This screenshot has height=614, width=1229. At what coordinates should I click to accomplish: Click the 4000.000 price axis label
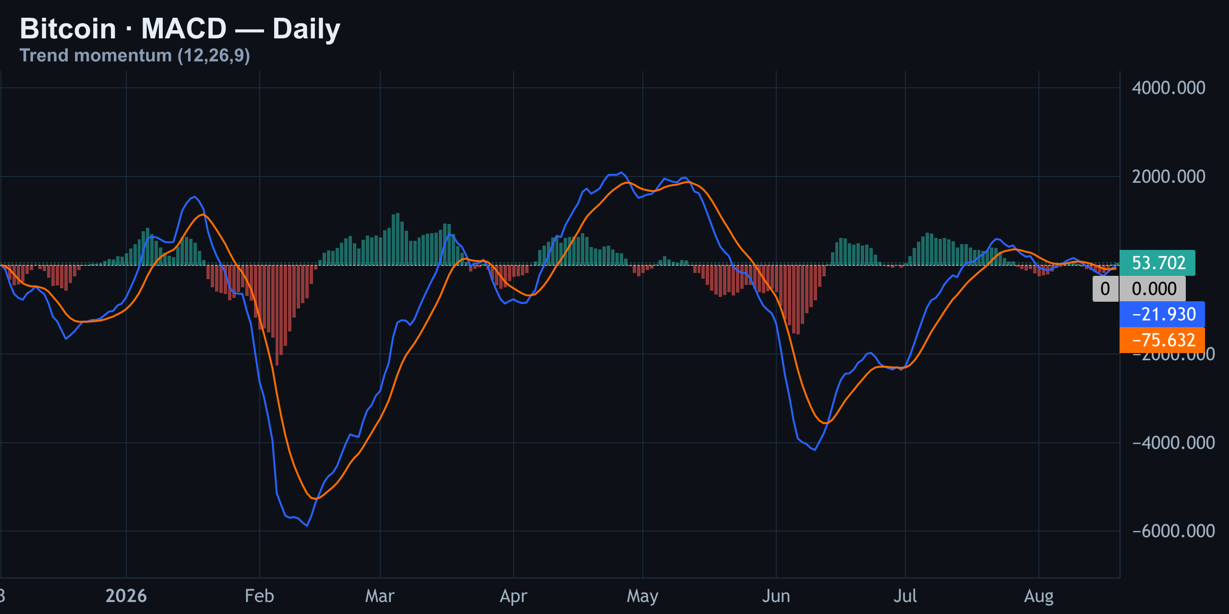1169,88
